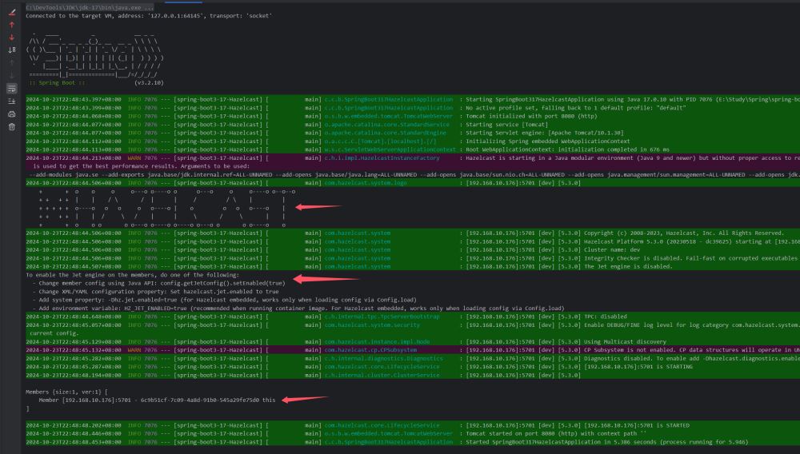This screenshot has width=800, height=454.
Task: Click '[192.168.10.176]:5701 is STARTED' message
Action: [637, 425]
